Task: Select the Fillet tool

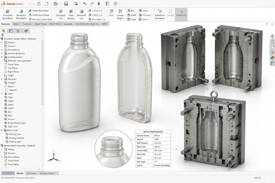Action: pos(112,13)
